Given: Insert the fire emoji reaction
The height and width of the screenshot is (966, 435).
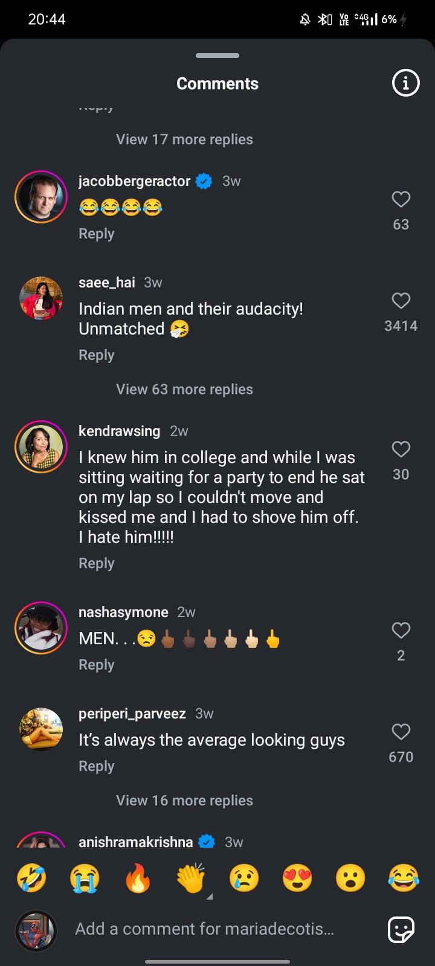Looking at the screenshot, I should [x=138, y=878].
